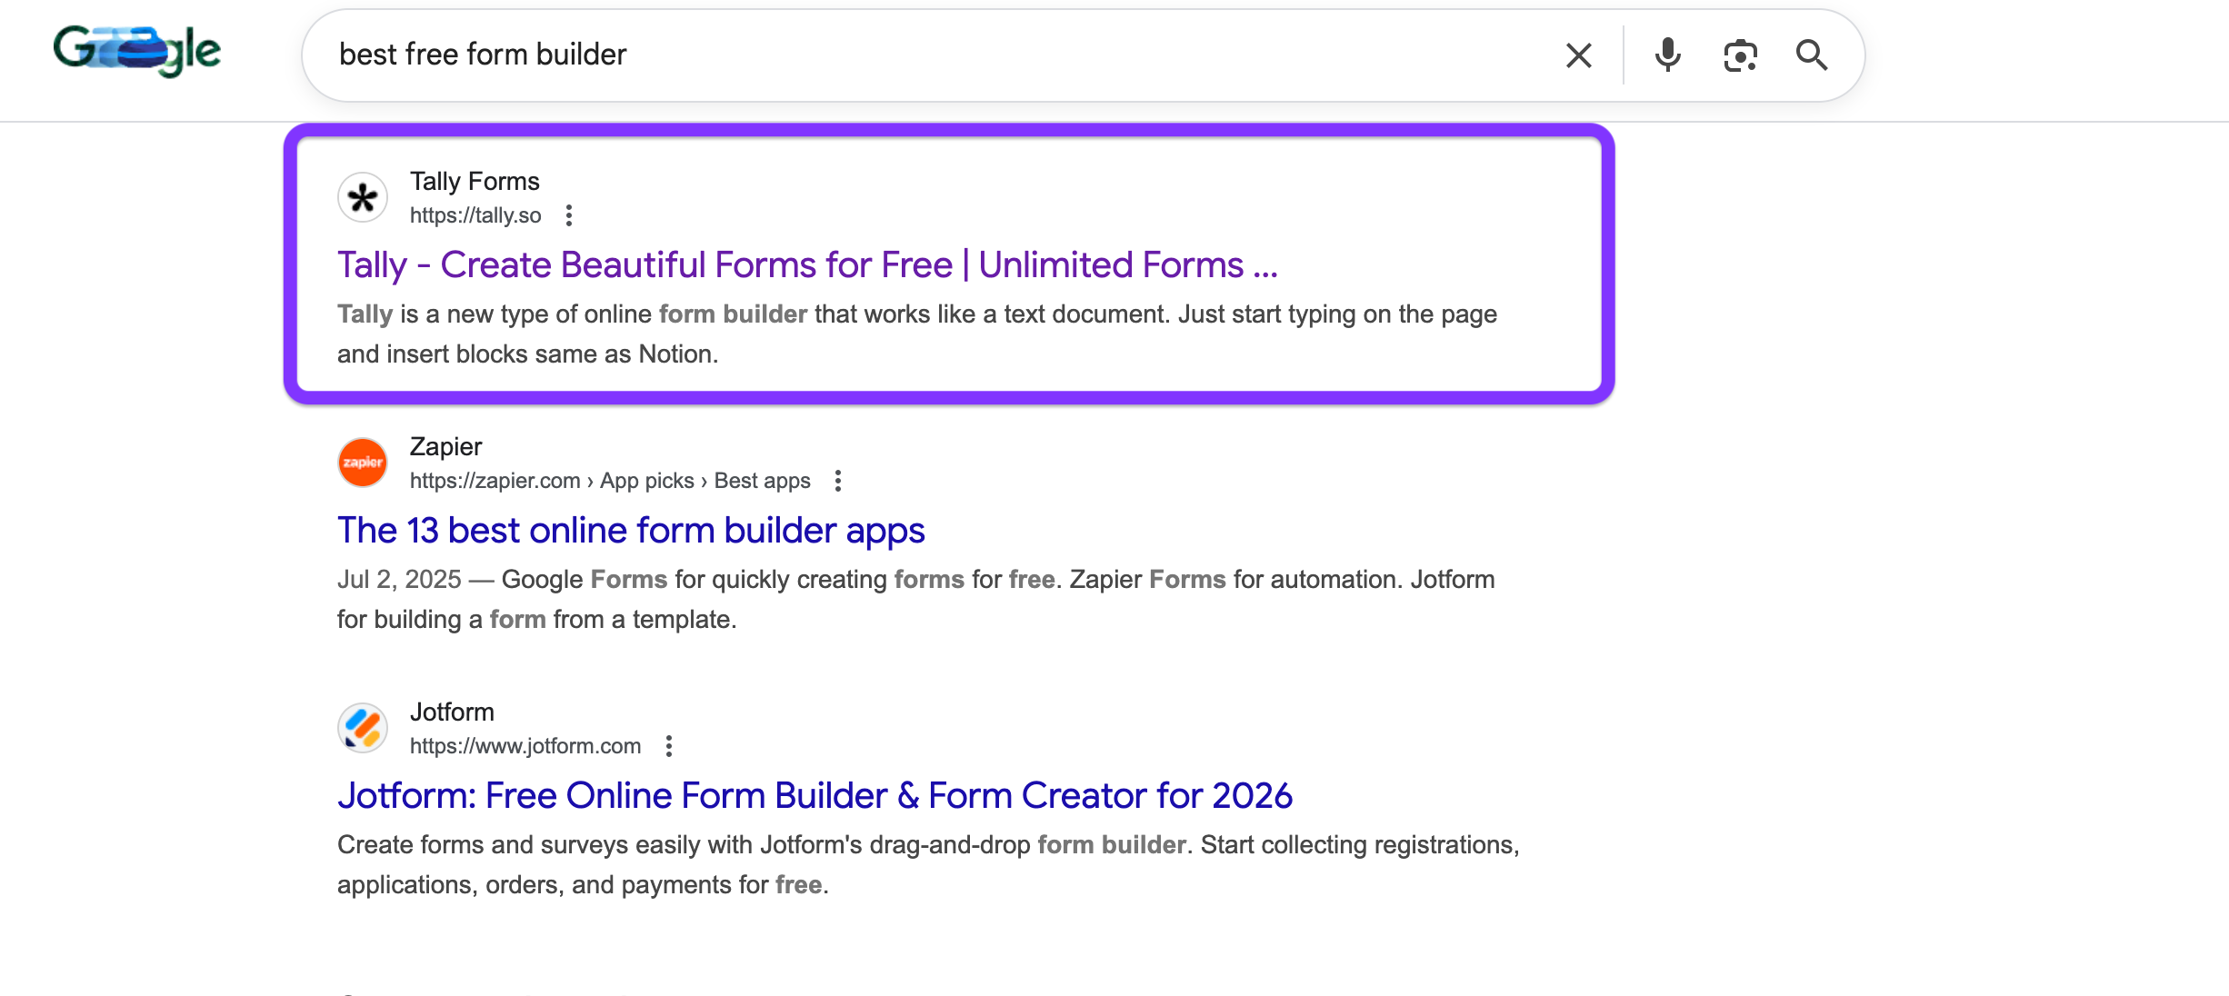Click the https://www.jotform.com URL text
The image size is (2229, 996).
click(x=525, y=746)
